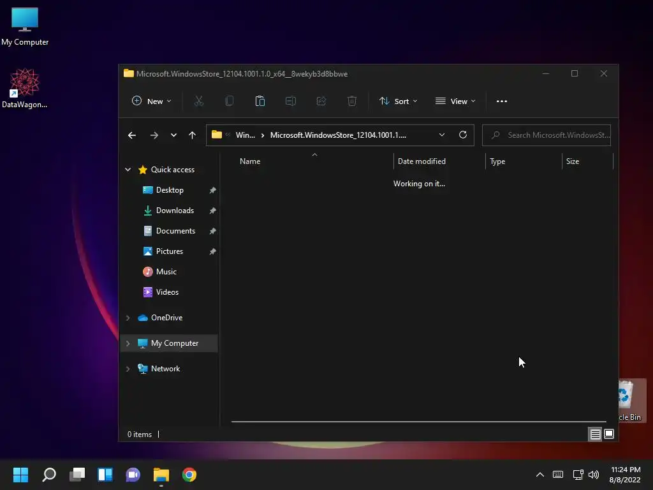Screen dimensions: 653x490
Task: Open Chat on the taskbar
Action: pyautogui.click(x=133, y=475)
